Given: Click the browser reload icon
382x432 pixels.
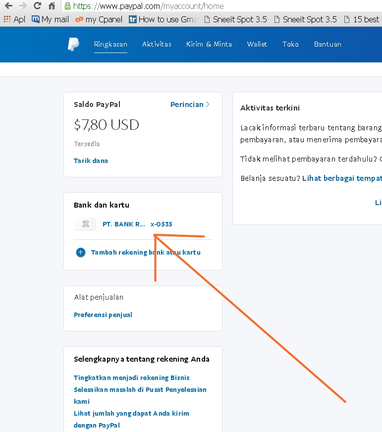Looking at the screenshot, I should pyautogui.click(x=37, y=6).
